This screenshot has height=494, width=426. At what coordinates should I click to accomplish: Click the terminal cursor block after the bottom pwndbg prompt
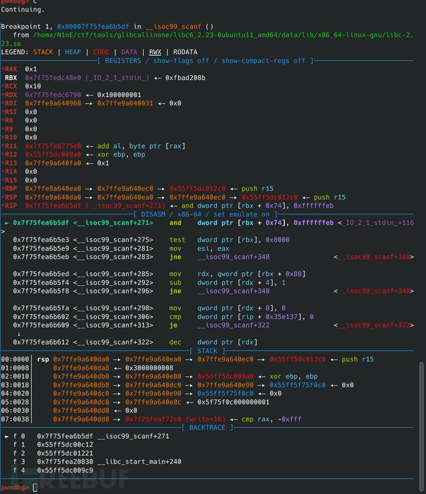35,488
